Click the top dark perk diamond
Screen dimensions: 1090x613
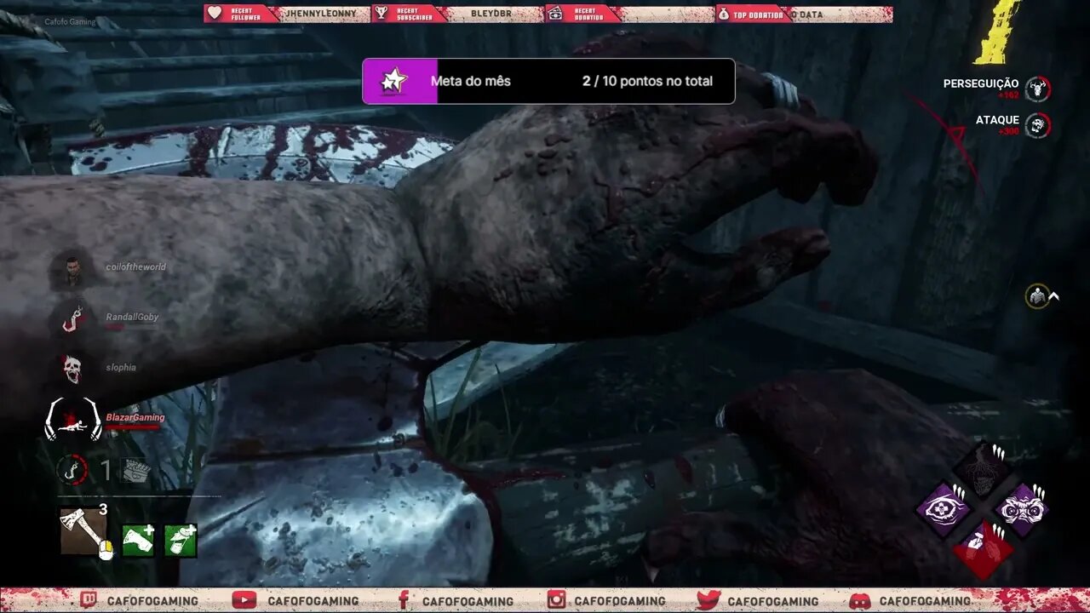[982, 469]
